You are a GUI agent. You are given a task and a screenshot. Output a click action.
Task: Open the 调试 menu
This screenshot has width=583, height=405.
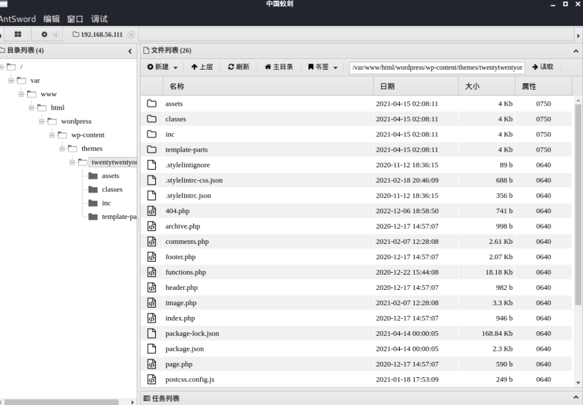click(x=99, y=19)
